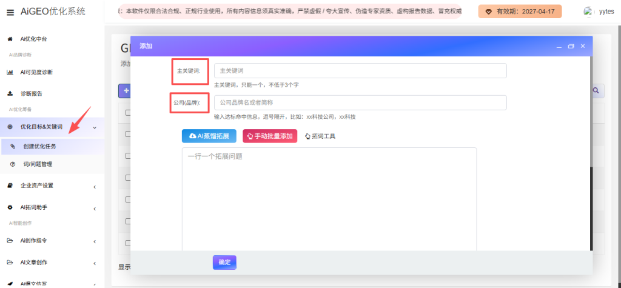Focus the 公司(品牌) input field
This screenshot has height=288, width=621.
(360, 102)
